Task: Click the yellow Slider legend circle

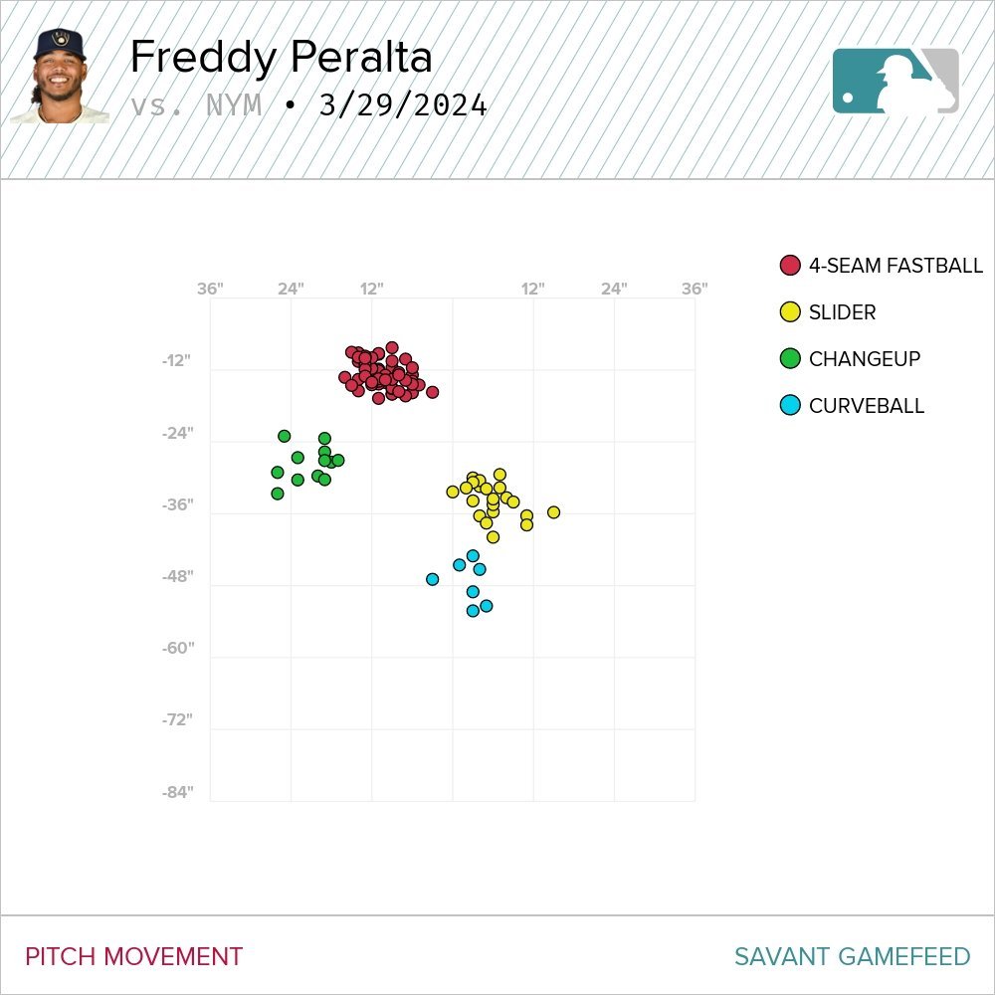Action: coord(790,312)
